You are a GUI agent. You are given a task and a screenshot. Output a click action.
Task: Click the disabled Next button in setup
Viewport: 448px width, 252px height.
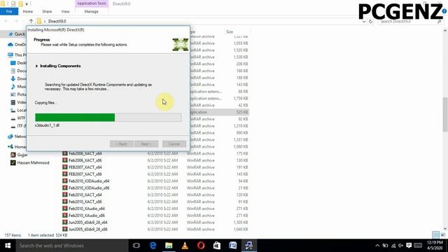coord(146,143)
